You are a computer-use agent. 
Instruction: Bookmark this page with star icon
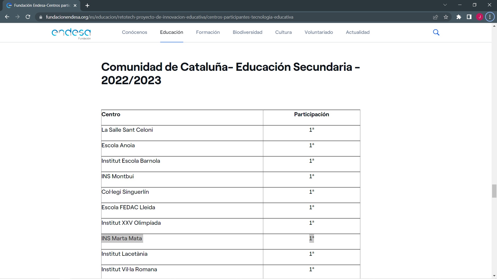pyautogui.click(x=446, y=17)
